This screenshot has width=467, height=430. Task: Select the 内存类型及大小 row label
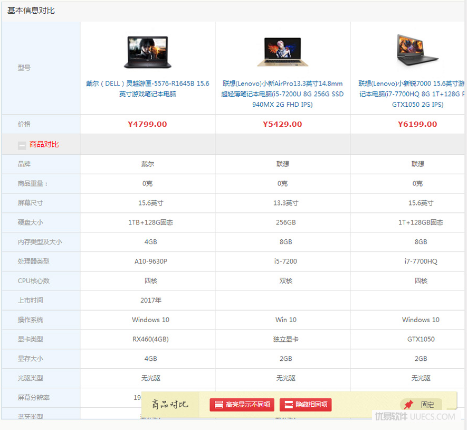click(x=40, y=242)
